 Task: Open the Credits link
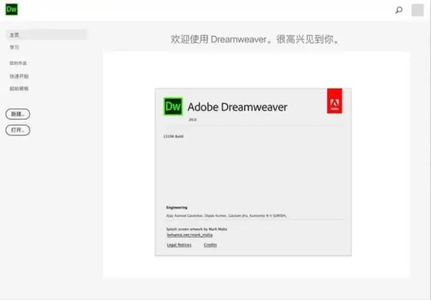click(210, 245)
